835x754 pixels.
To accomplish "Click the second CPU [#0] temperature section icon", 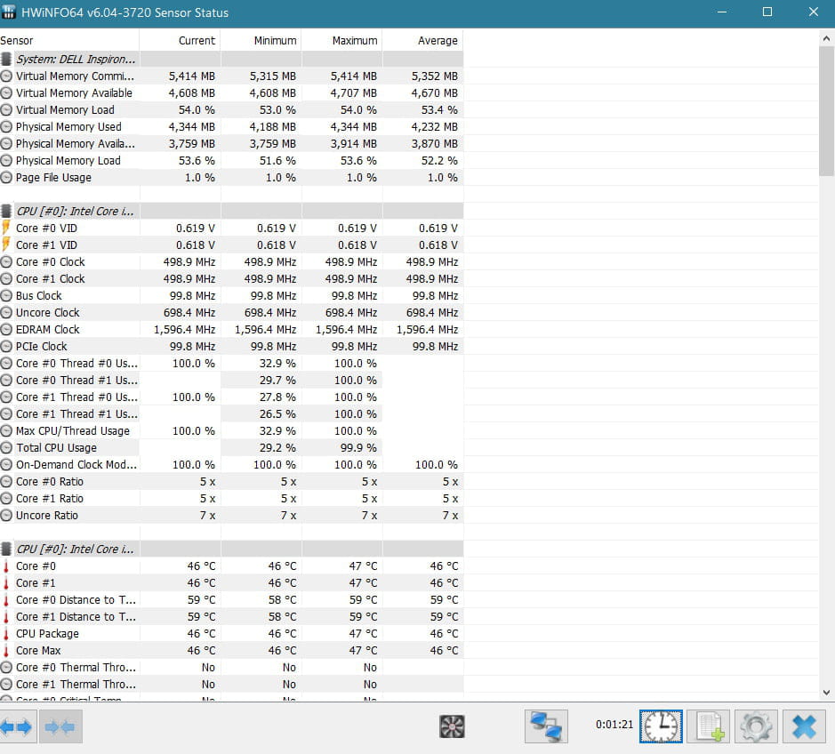I will tap(6, 549).
